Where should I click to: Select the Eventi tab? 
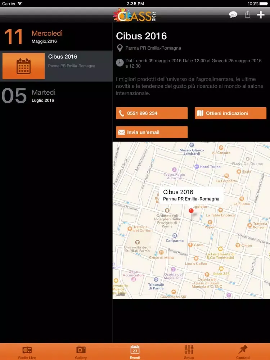[135, 352]
